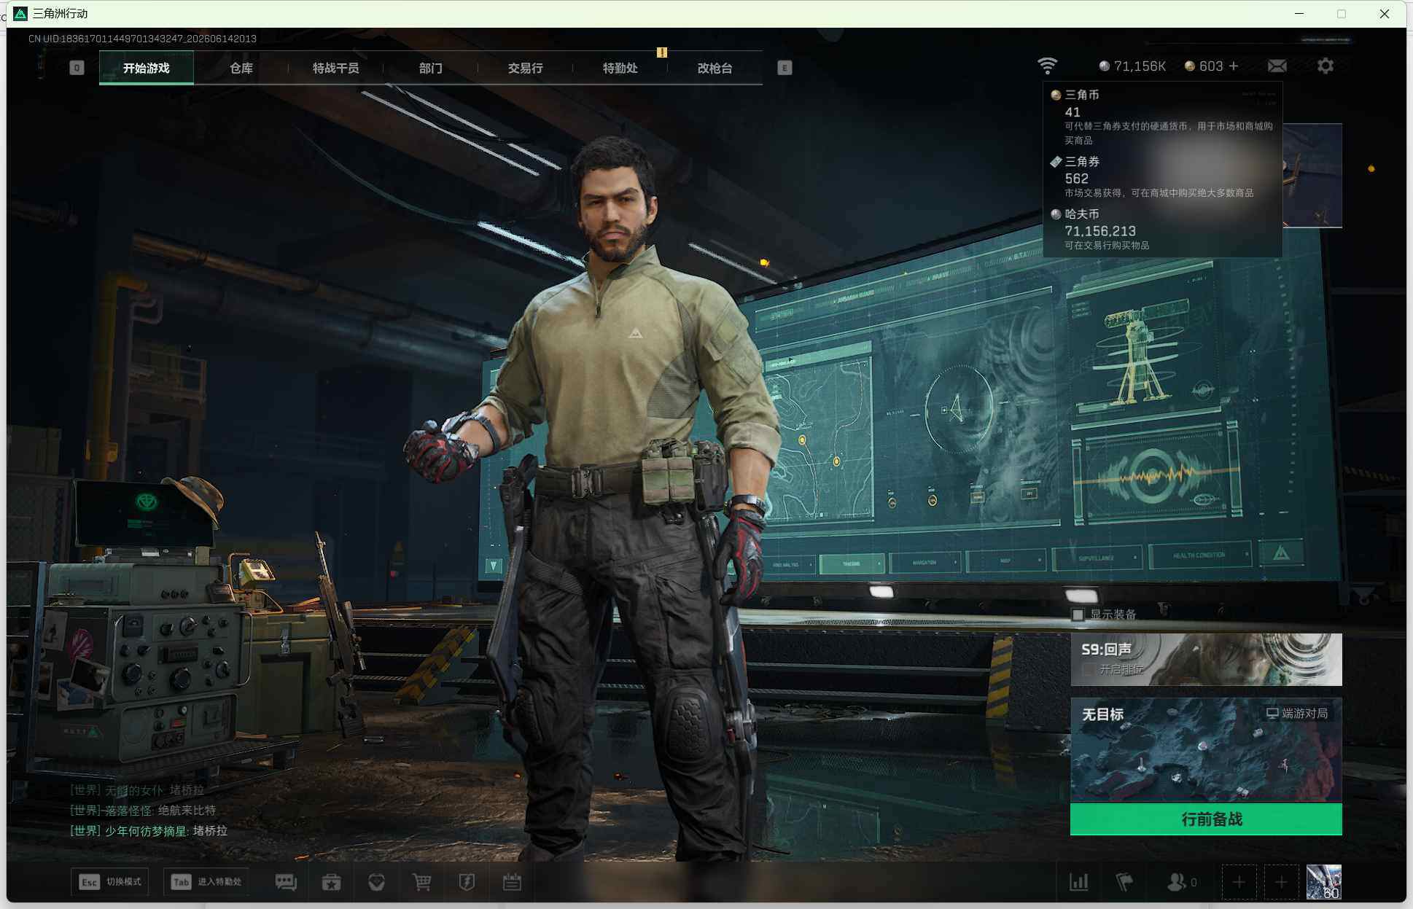
Task: Open the calendar events icon
Action: pos(512,882)
